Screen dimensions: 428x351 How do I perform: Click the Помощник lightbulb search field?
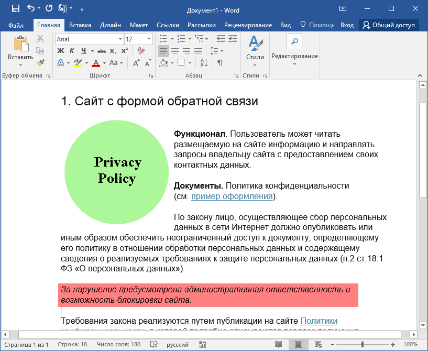(x=316, y=25)
